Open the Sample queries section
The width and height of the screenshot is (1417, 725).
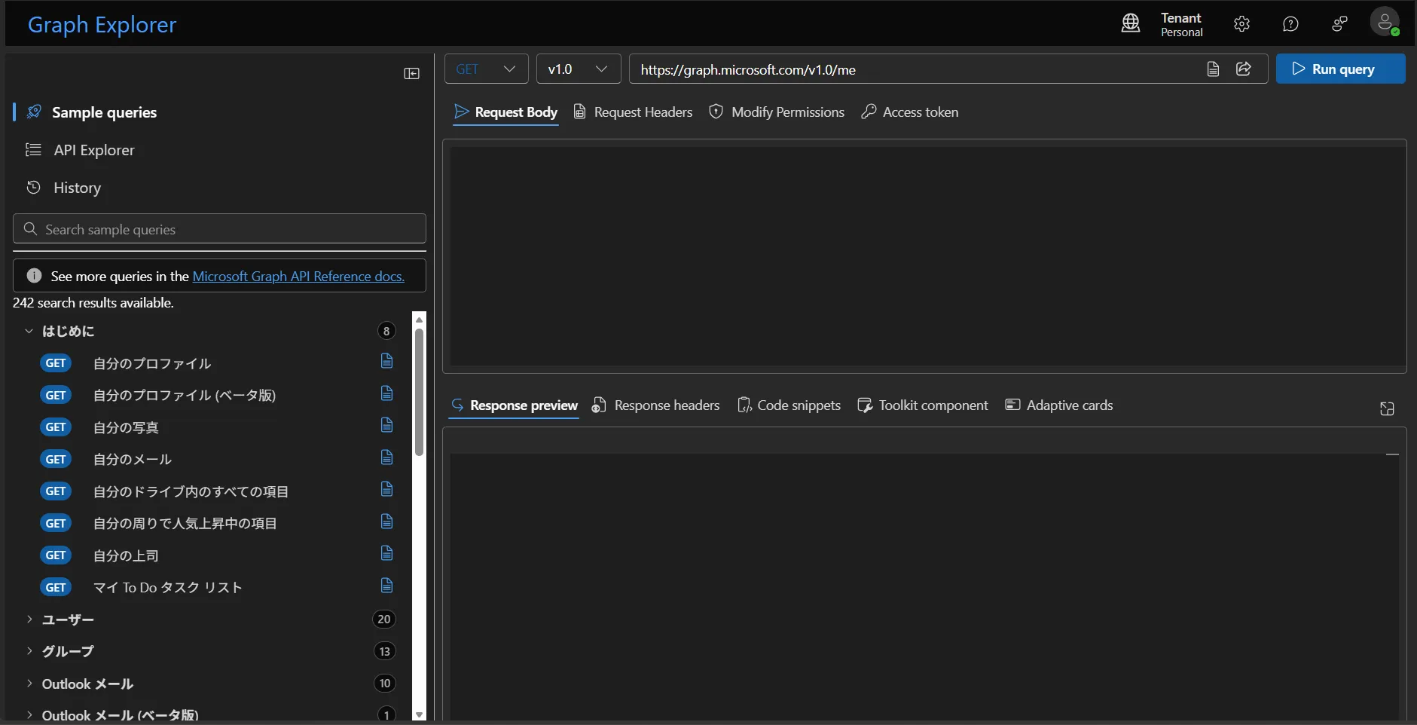pos(104,112)
